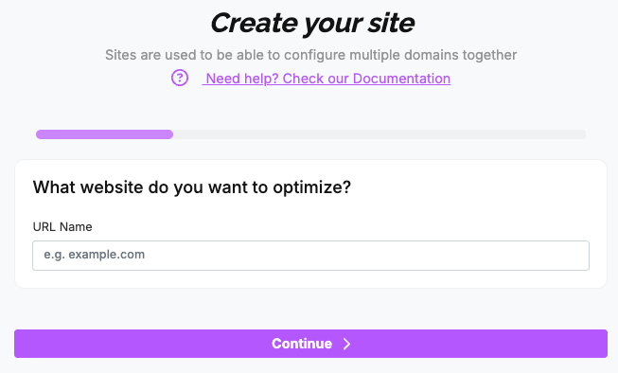Click the question mark help icon
Screen dimensions: 618x373
(x=180, y=78)
